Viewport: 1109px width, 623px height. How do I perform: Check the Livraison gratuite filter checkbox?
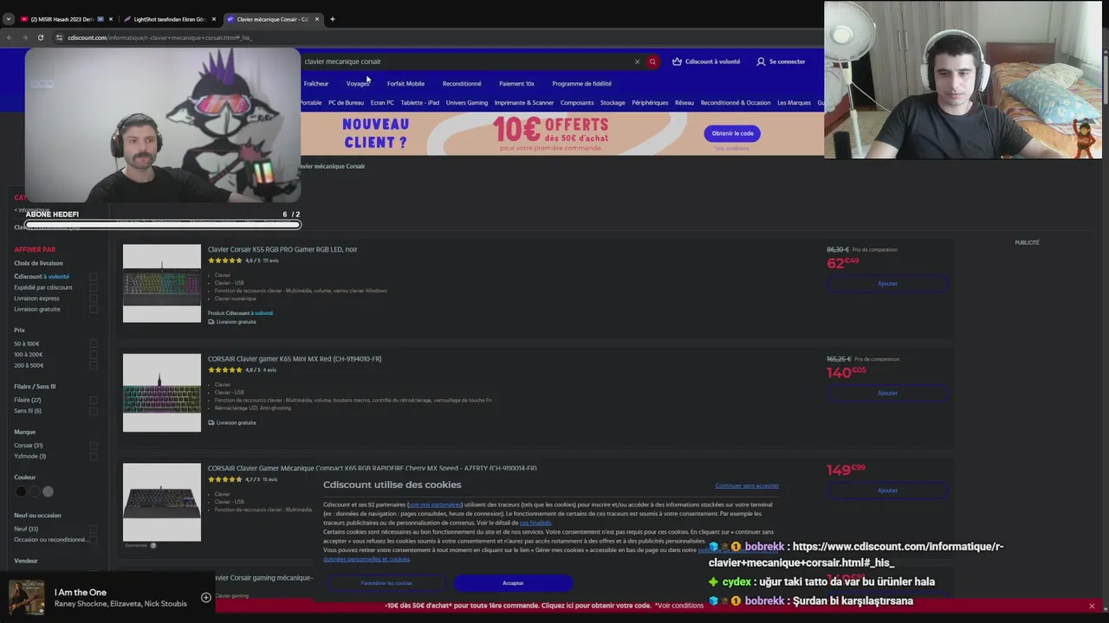click(x=94, y=309)
